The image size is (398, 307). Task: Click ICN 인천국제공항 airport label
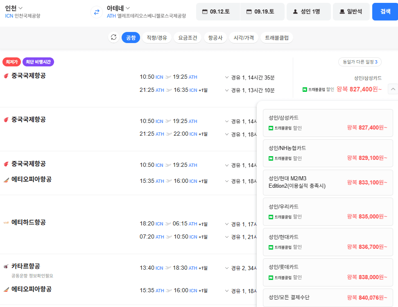point(23,16)
